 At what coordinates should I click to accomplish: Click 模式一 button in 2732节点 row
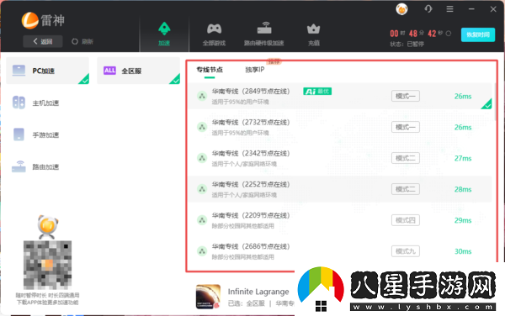point(406,127)
